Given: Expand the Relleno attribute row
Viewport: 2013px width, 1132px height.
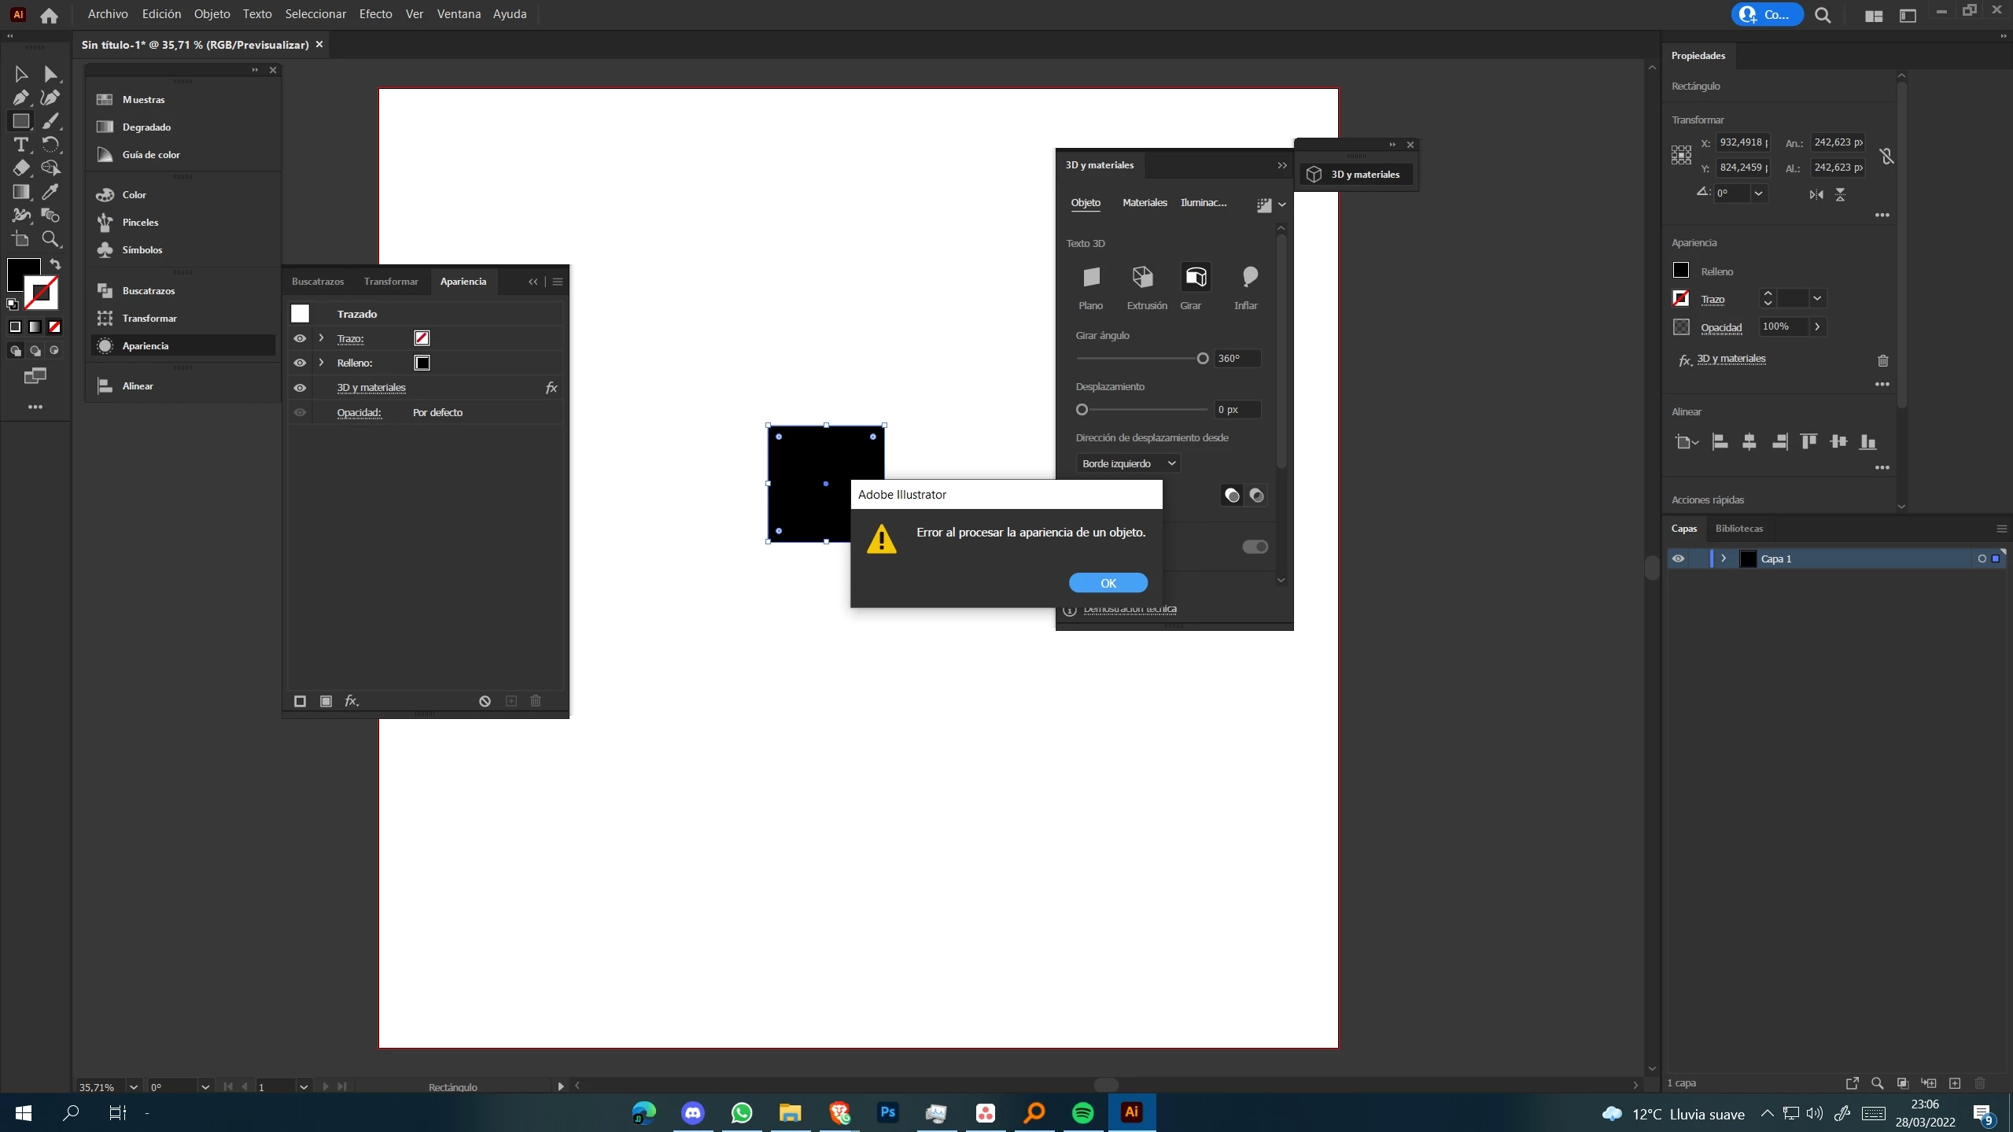Looking at the screenshot, I should tap(321, 363).
